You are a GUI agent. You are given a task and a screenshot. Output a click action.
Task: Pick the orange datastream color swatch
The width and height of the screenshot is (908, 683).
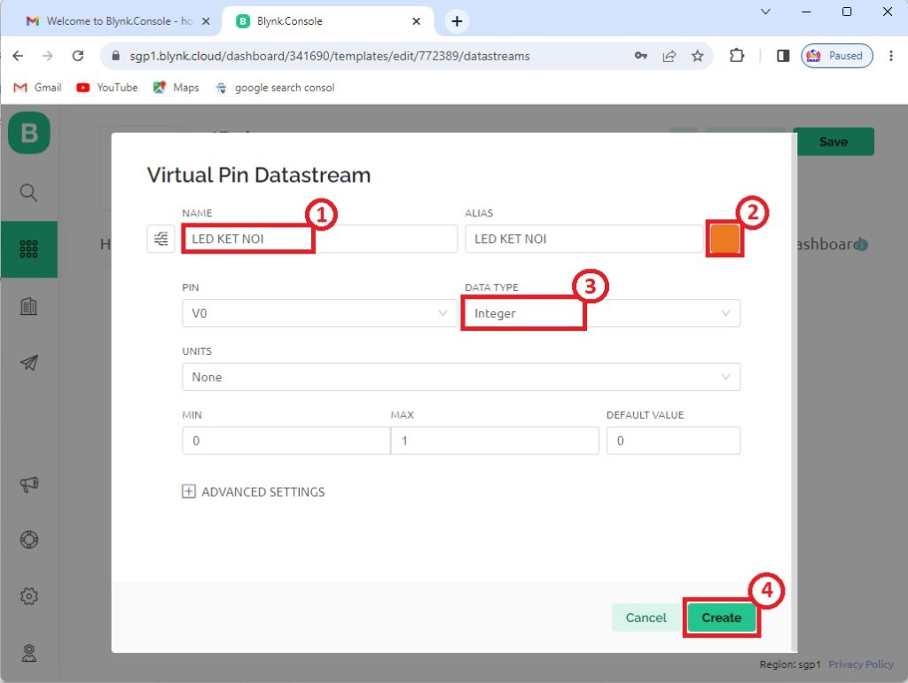(724, 239)
